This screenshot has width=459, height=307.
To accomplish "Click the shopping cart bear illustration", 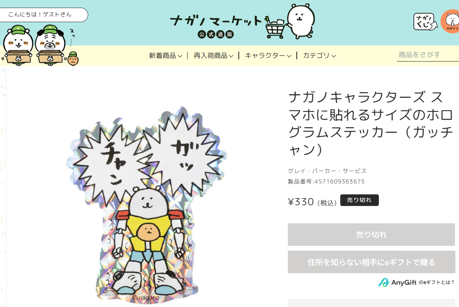I will click(290, 22).
